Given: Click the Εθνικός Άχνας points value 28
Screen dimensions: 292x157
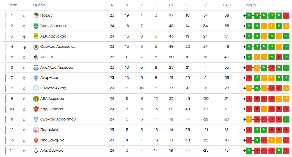Looking at the screenshot, I should [226, 88].
